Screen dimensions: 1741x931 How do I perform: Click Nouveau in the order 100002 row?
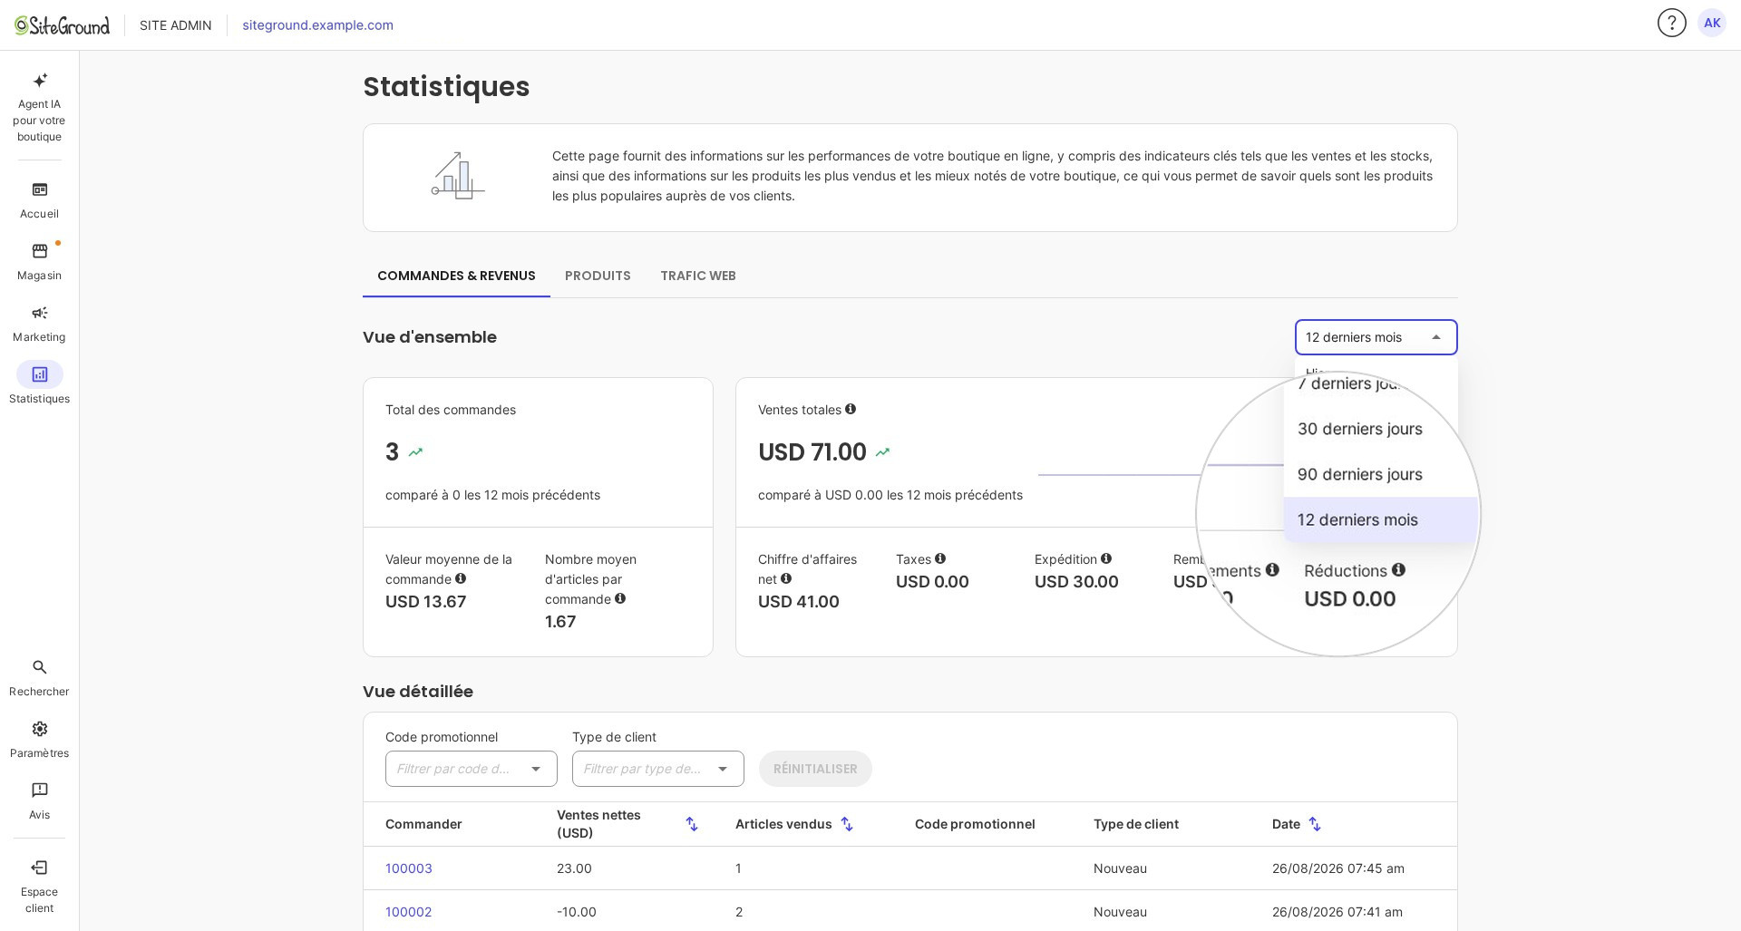1120,912
